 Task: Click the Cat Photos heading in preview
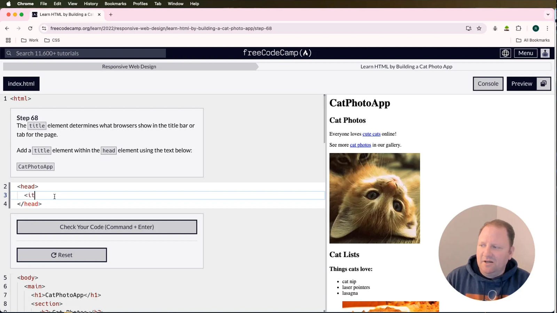coord(347,120)
